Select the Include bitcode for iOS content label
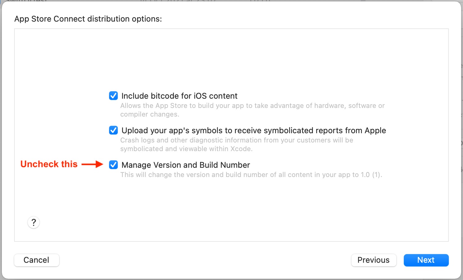Viewport: 463px width, 280px height. [179, 96]
